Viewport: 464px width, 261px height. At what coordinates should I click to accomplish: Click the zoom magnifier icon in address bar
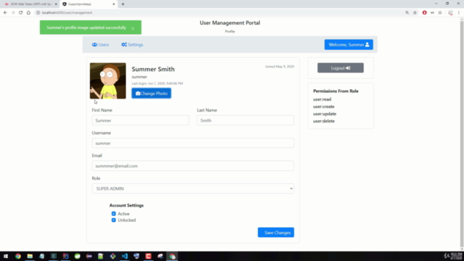[x=407, y=13]
